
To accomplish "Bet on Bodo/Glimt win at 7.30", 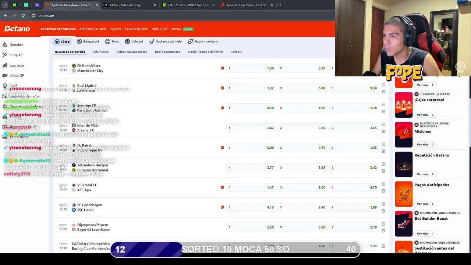I will point(251,68).
